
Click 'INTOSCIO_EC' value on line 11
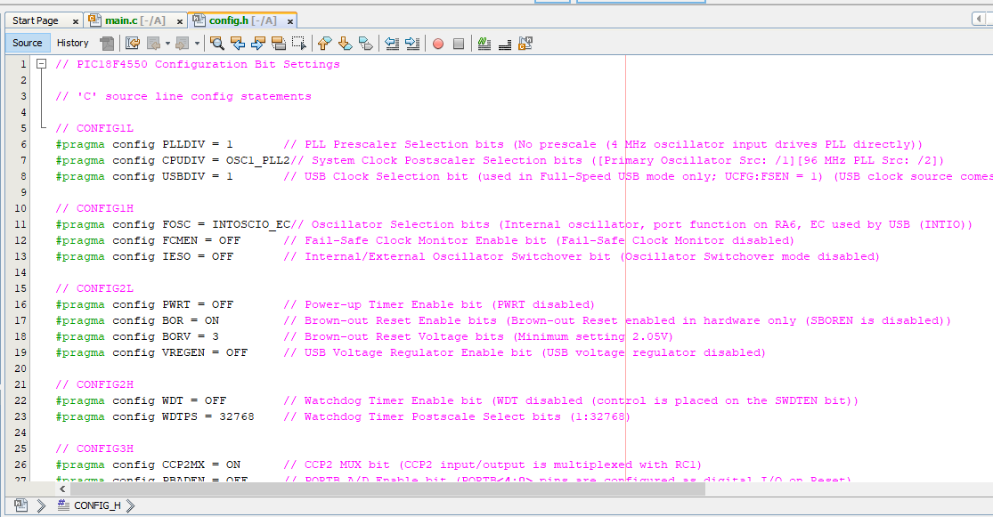[251, 224]
